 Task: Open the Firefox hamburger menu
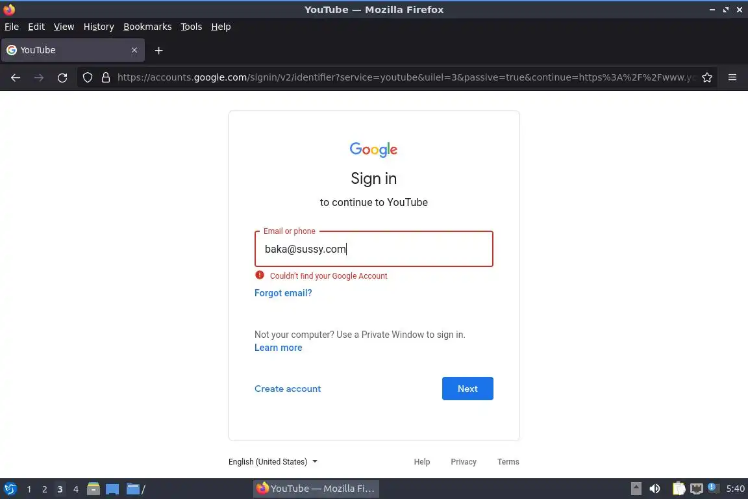tap(732, 77)
